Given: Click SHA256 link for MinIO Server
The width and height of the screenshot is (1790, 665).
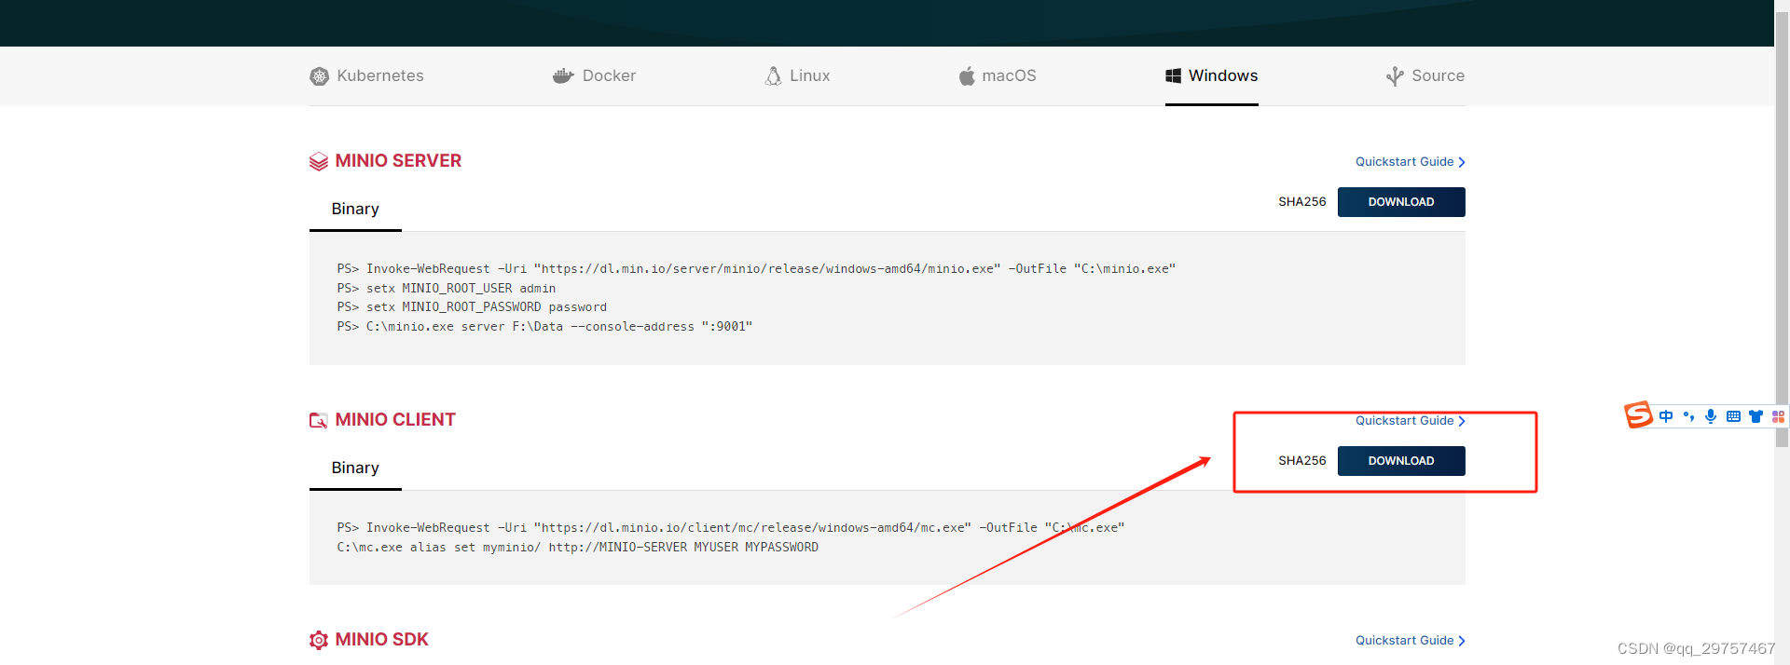Looking at the screenshot, I should tap(1301, 202).
